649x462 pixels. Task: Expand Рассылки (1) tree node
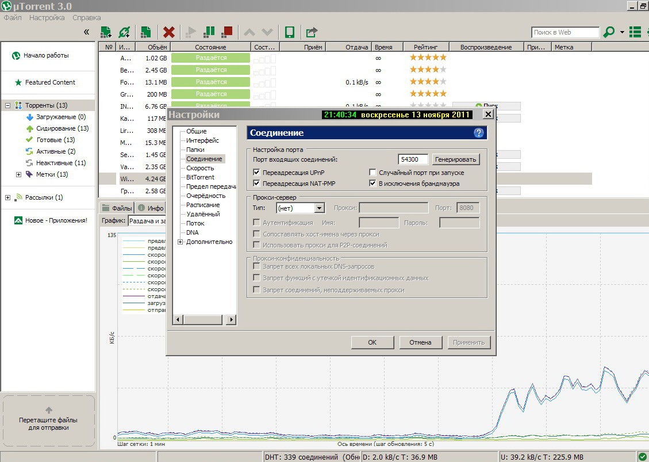click(x=7, y=198)
